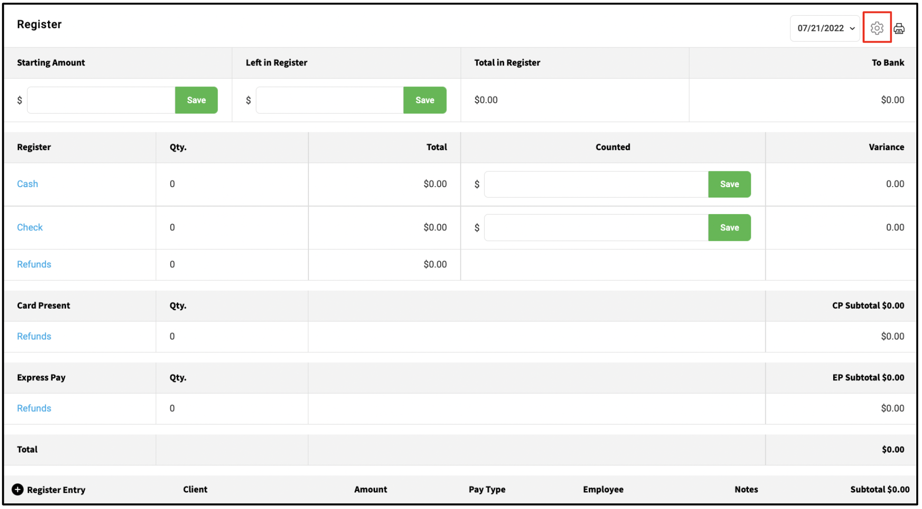Open register settings gear icon
The image size is (922, 509).
pyautogui.click(x=877, y=28)
